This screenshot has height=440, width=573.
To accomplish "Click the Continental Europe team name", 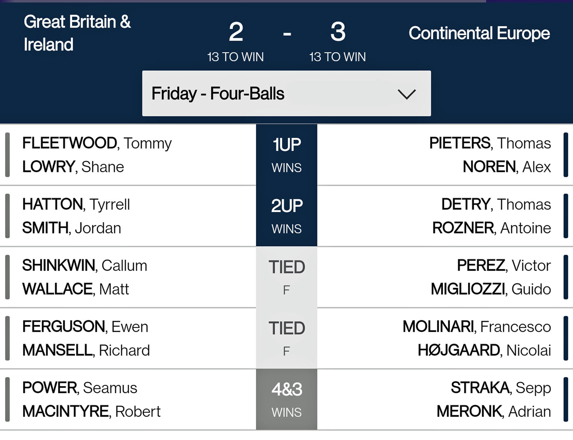I will click(479, 33).
